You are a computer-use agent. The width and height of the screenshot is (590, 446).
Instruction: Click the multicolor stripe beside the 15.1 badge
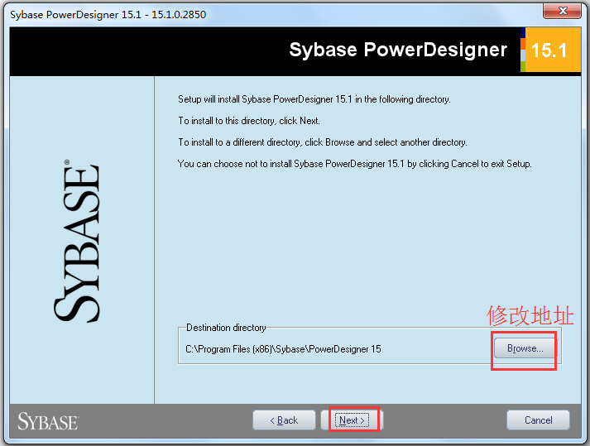pos(523,50)
